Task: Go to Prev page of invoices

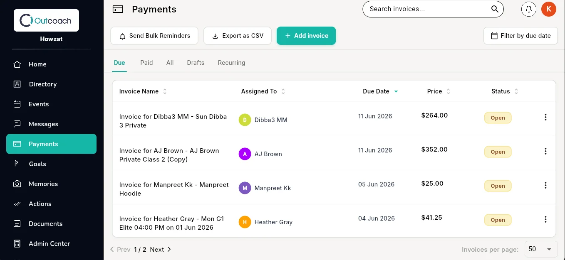Action: [120, 250]
